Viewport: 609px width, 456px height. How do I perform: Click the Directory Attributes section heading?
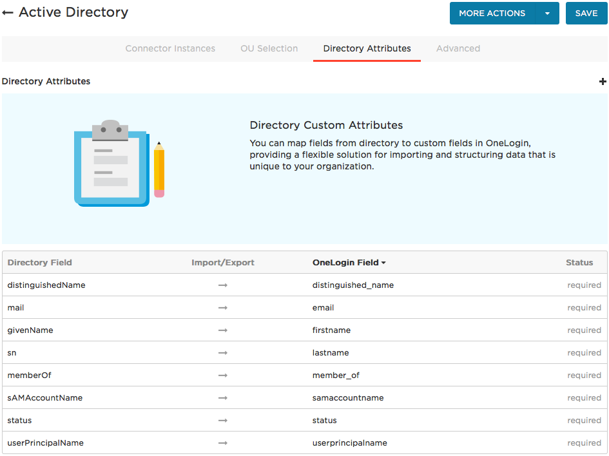point(46,81)
